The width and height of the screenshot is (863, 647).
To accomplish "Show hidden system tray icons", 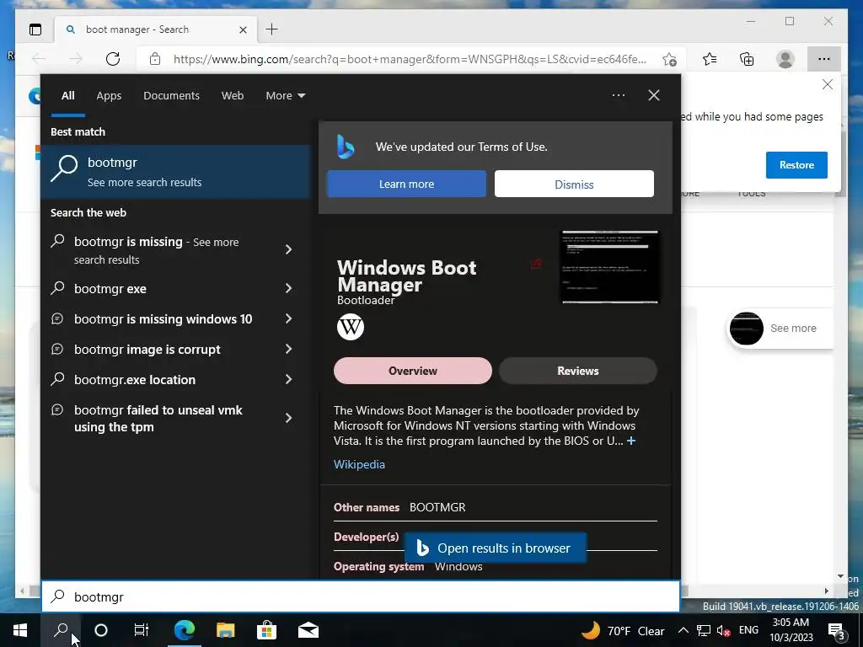I will 683,630.
